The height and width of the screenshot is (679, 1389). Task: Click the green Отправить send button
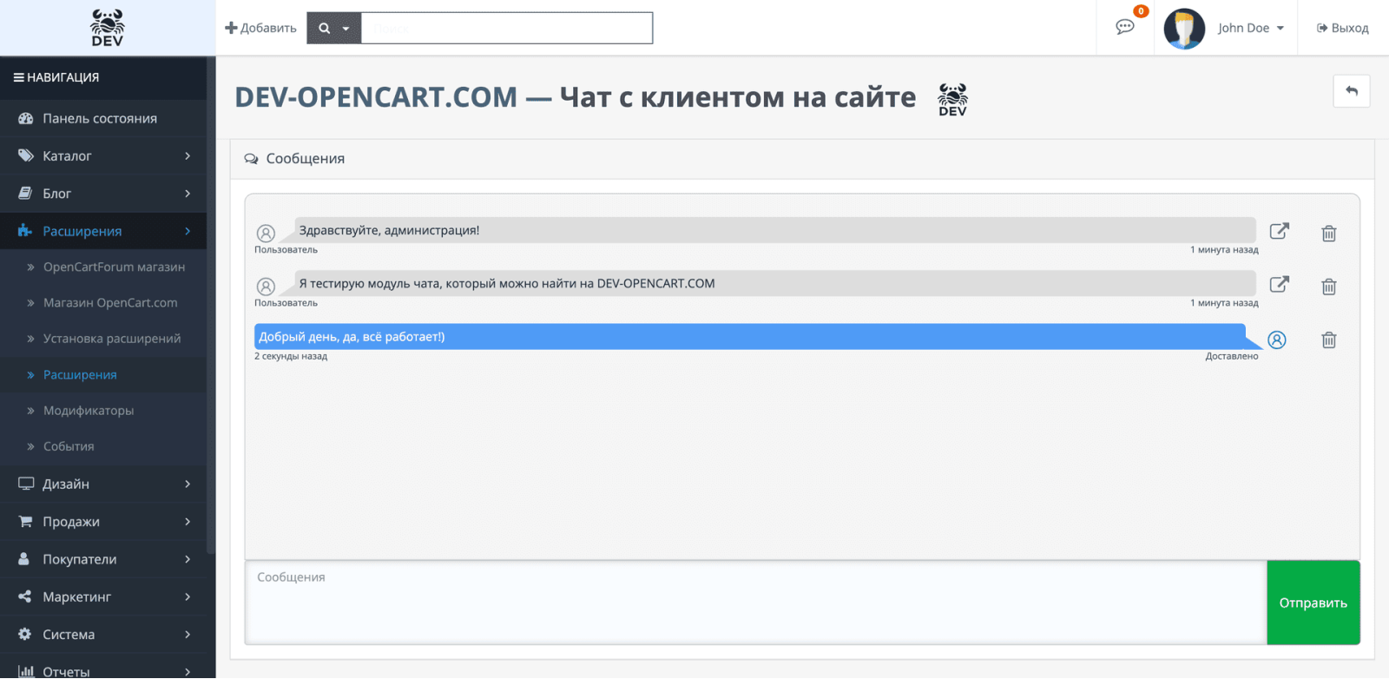click(1313, 603)
